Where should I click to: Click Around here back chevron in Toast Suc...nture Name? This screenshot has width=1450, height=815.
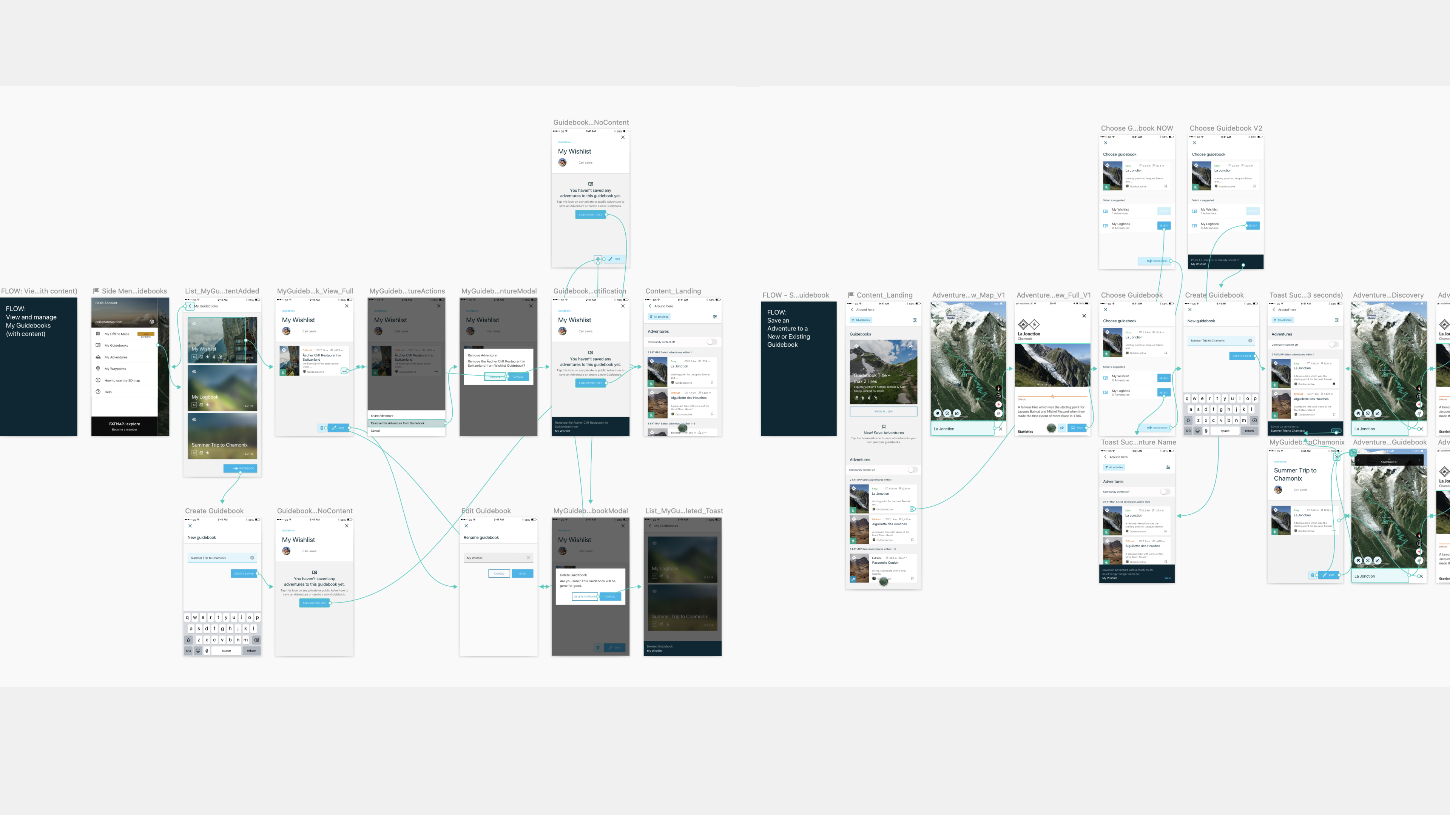pyautogui.click(x=1106, y=457)
